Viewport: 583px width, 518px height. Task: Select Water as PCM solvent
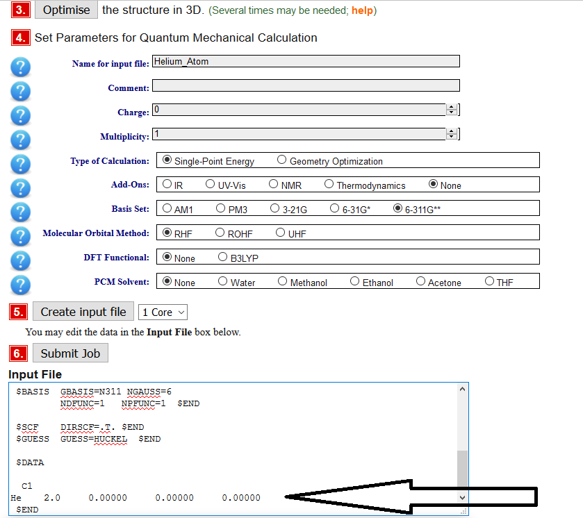(x=223, y=282)
